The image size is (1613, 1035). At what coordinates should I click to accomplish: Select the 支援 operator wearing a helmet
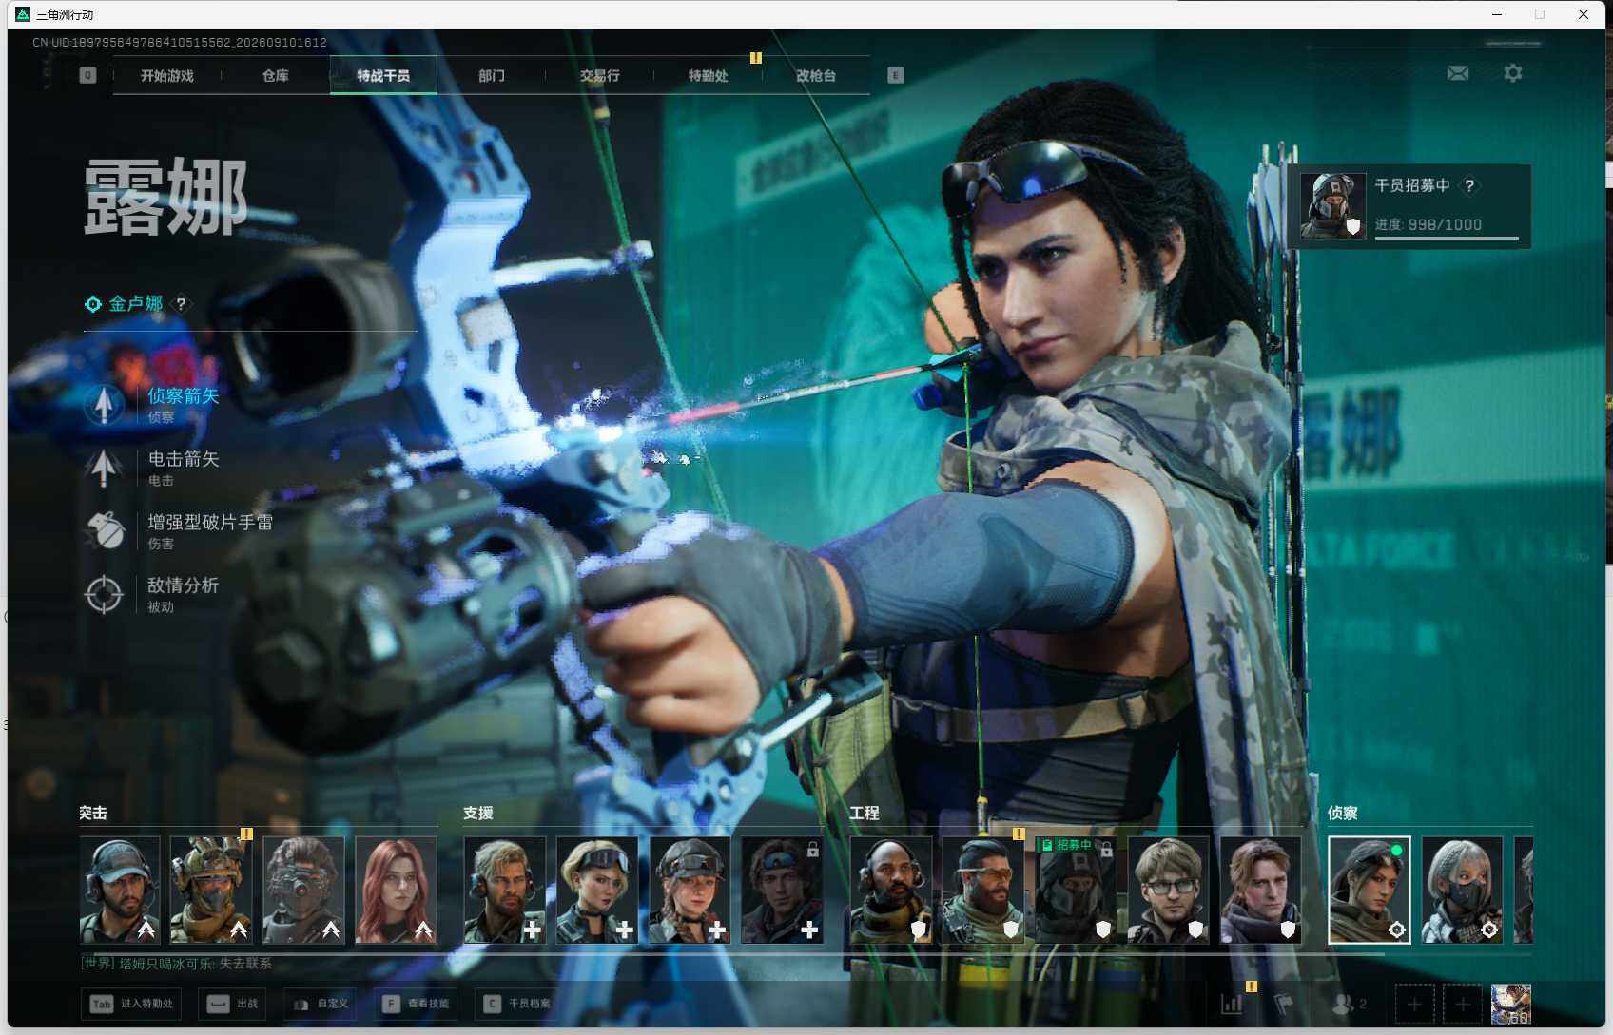click(690, 890)
